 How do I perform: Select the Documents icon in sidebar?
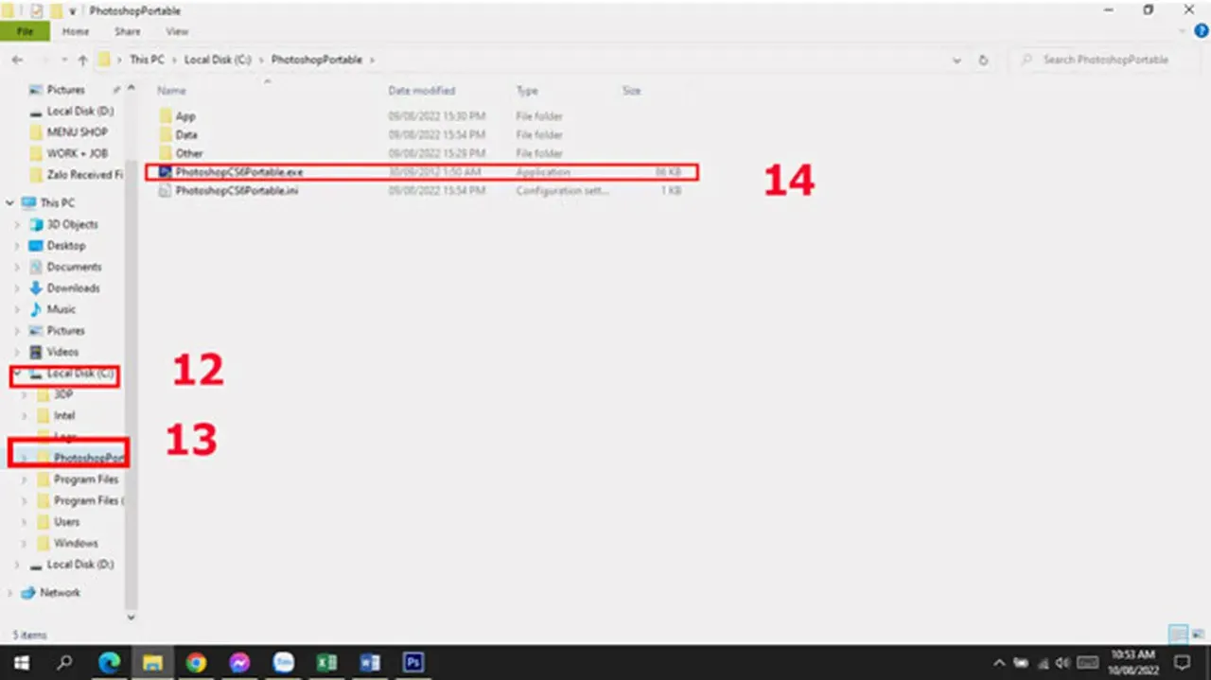(37, 267)
